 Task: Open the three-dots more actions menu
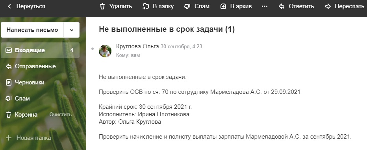coord(265,7)
